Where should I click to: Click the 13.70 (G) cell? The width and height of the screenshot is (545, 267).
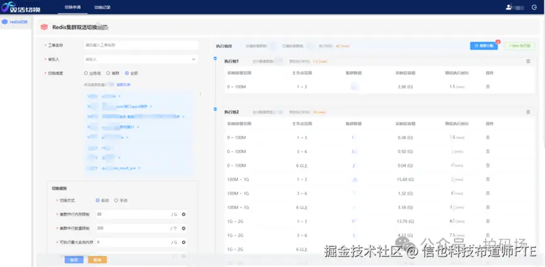[405, 221]
